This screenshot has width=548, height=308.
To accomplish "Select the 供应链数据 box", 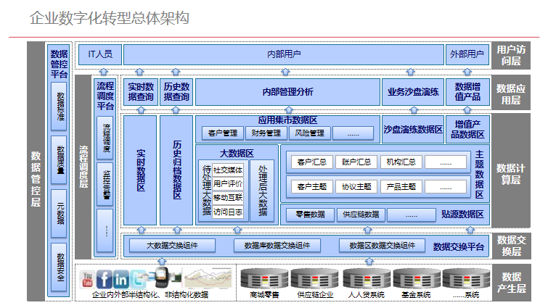I will pyautogui.click(x=361, y=215).
